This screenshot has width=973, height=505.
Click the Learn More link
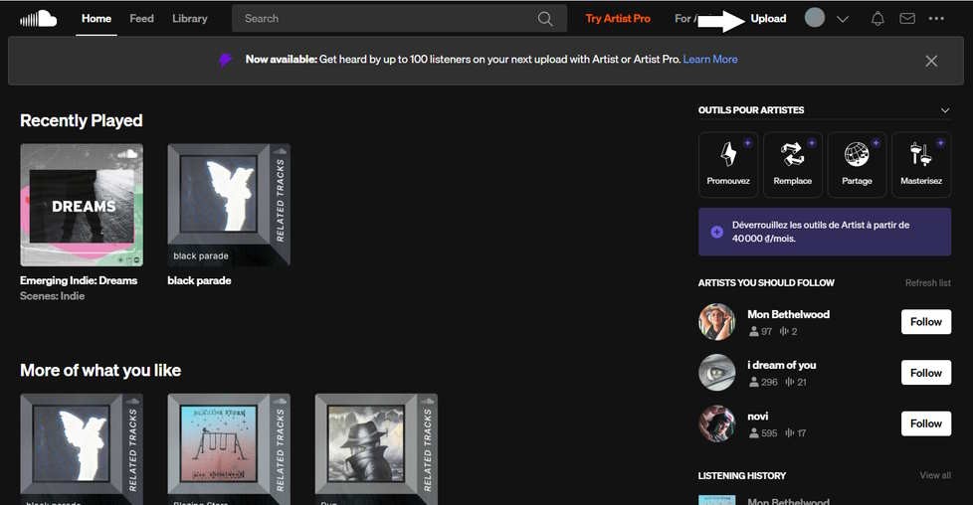tap(710, 60)
